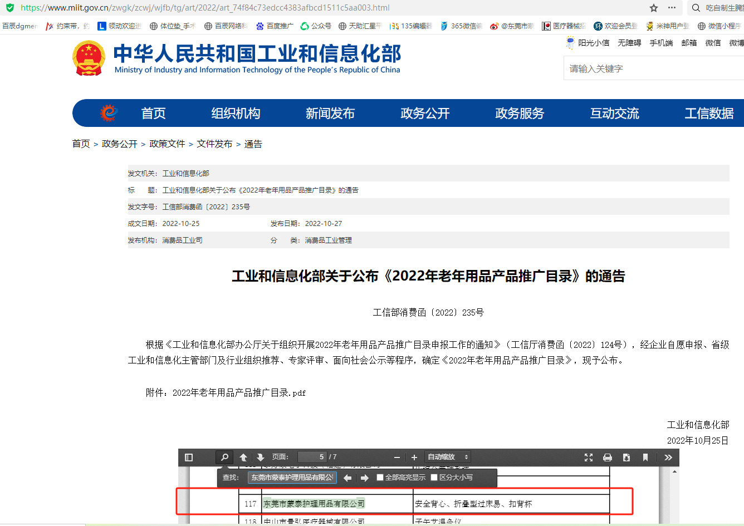
Task: Click the PDF page number input box
Action: click(x=312, y=457)
